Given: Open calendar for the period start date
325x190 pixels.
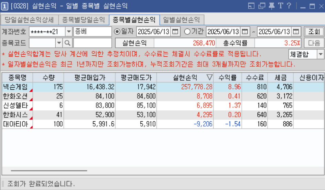Looking at the screenshot, I should click(245, 32).
